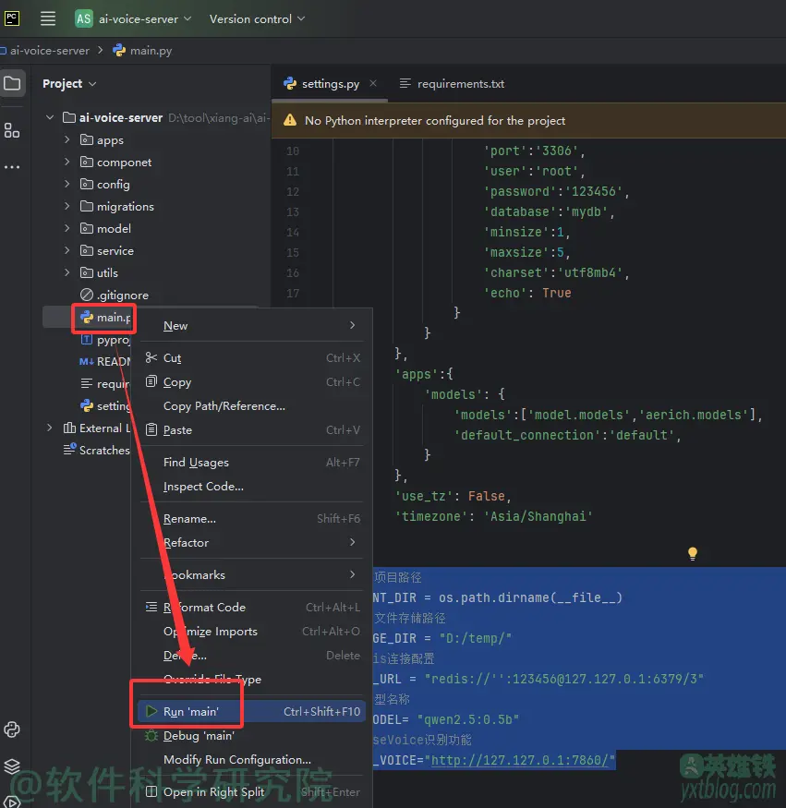
Task: Open the Python Packages tool window
Action: [12, 730]
